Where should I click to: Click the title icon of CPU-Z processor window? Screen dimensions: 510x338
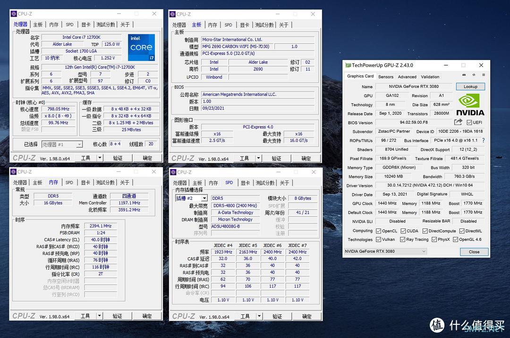(x=14, y=14)
